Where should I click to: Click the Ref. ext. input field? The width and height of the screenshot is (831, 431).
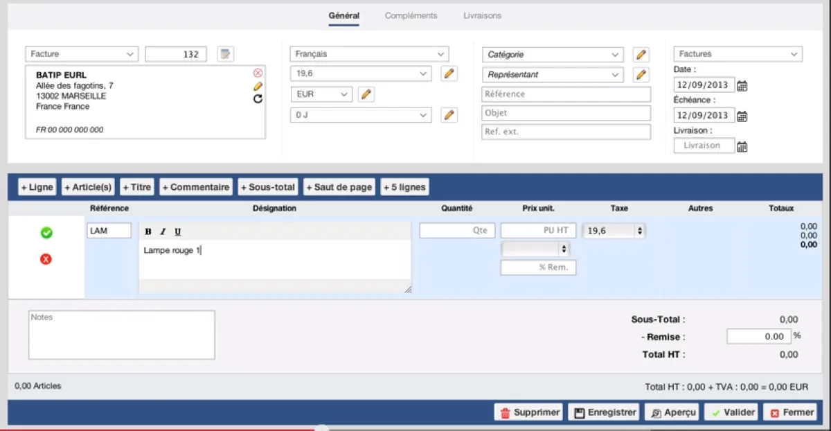(566, 132)
